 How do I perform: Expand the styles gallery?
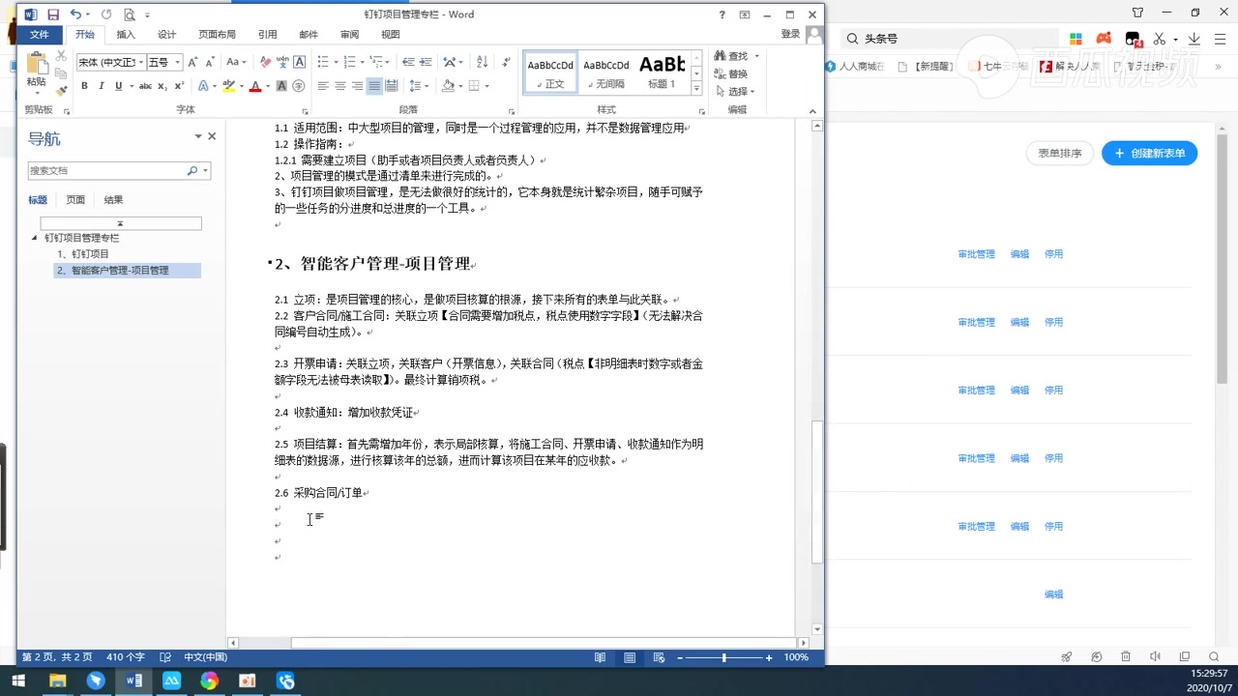tap(696, 88)
